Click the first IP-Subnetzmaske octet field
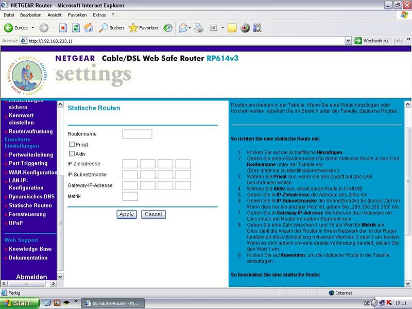This screenshot has width=412, height=309. tap(130, 175)
